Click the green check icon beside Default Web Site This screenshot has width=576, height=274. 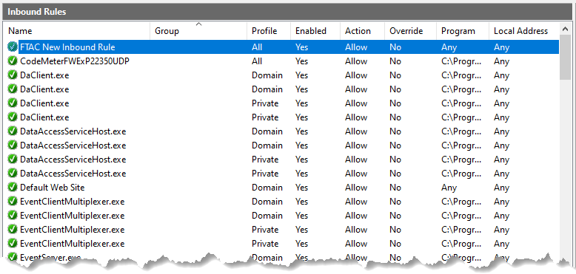[13, 187]
